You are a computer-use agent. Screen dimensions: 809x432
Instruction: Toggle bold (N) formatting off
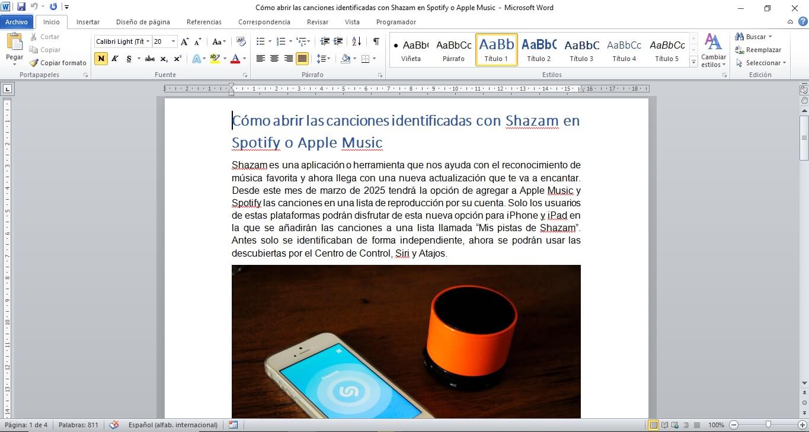101,59
